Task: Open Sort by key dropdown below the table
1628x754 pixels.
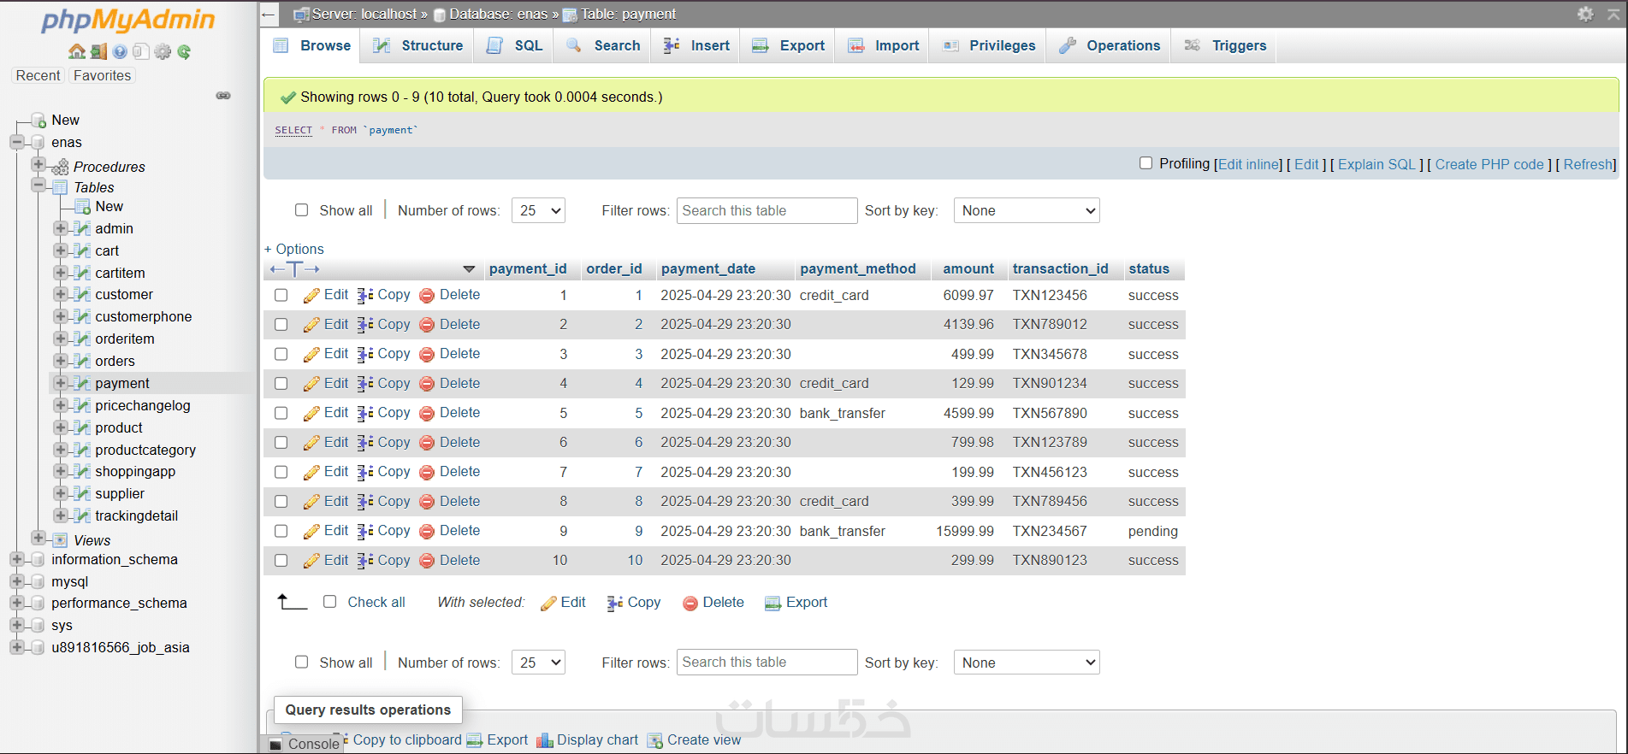Action: point(1027,663)
